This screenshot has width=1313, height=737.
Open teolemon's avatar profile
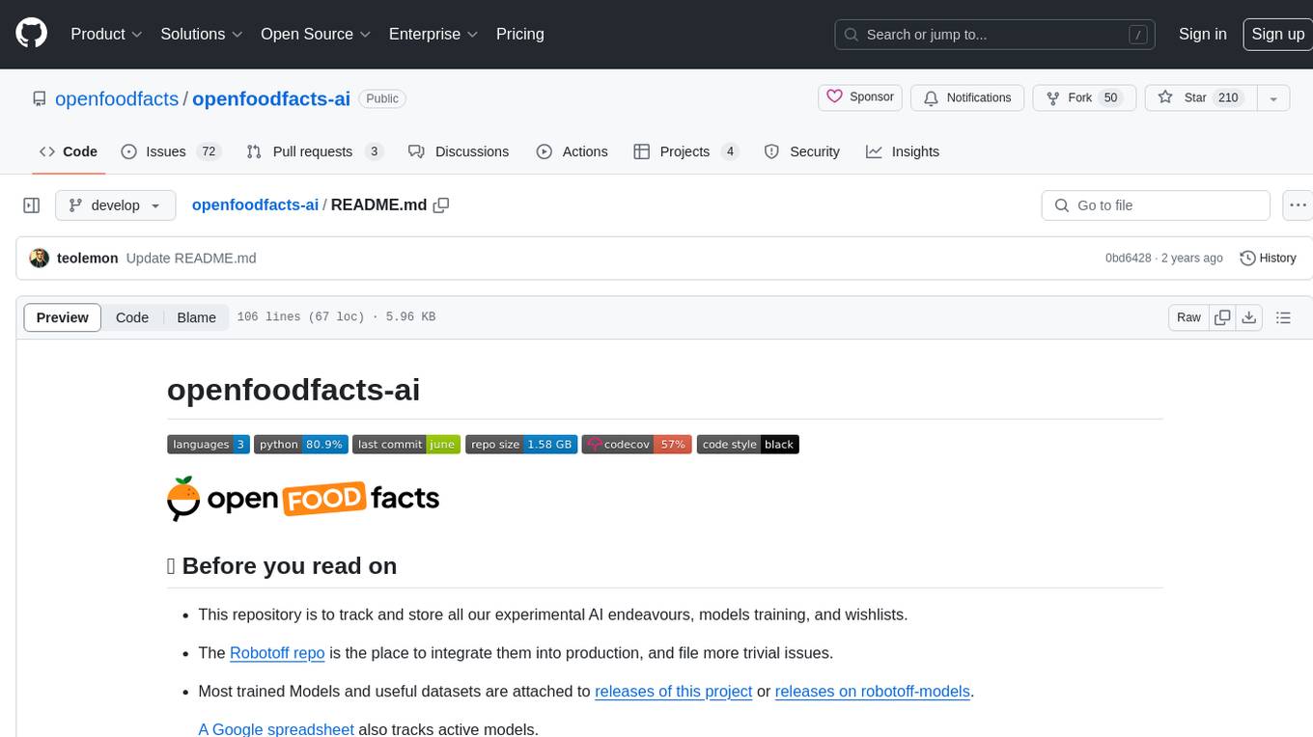pyautogui.click(x=40, y=259)
